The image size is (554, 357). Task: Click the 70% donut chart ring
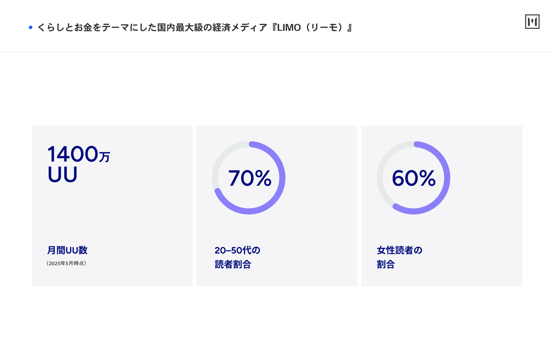point(249,178)
